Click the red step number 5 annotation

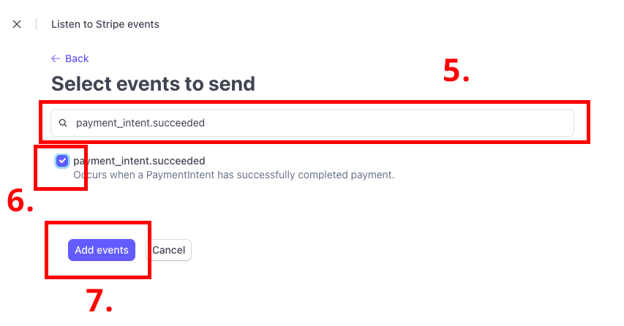(456, 71)
